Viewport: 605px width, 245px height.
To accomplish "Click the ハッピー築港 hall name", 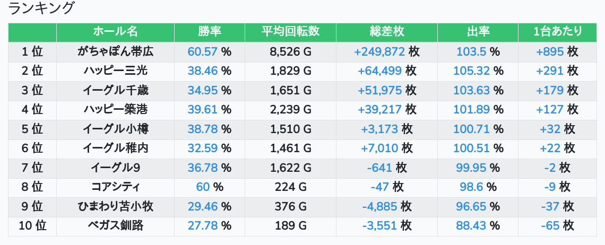I will pos(115,110).
